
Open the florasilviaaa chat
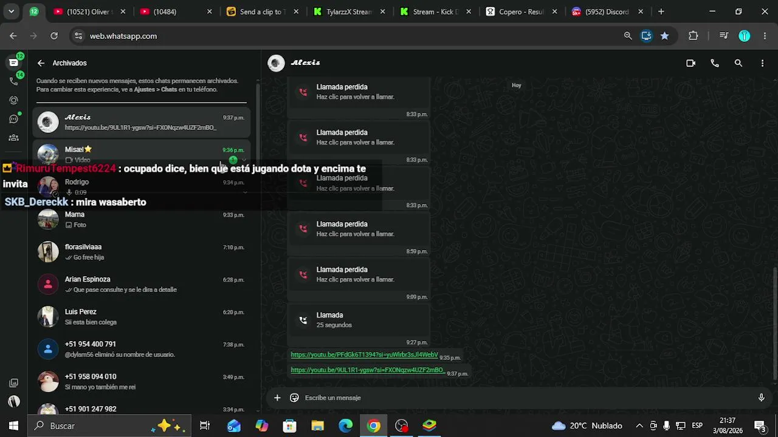[x=142, y=252]
